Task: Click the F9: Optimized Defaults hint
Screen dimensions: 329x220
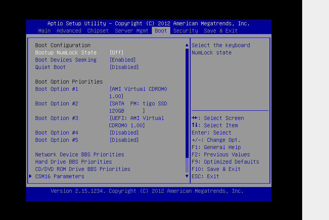Action: 225,162
